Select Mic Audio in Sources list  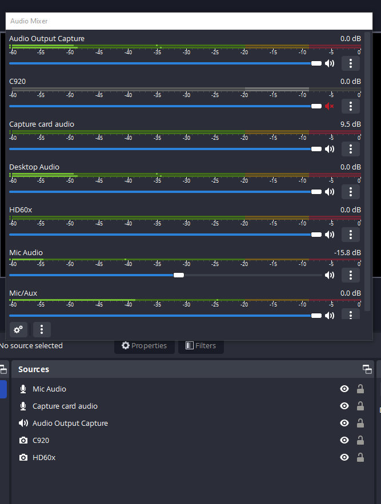[x=192, y=389]
